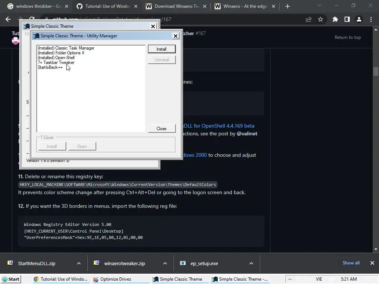Click the tray overflow ellipsis
The image size is (379, 284).
(x=290, y=279)
